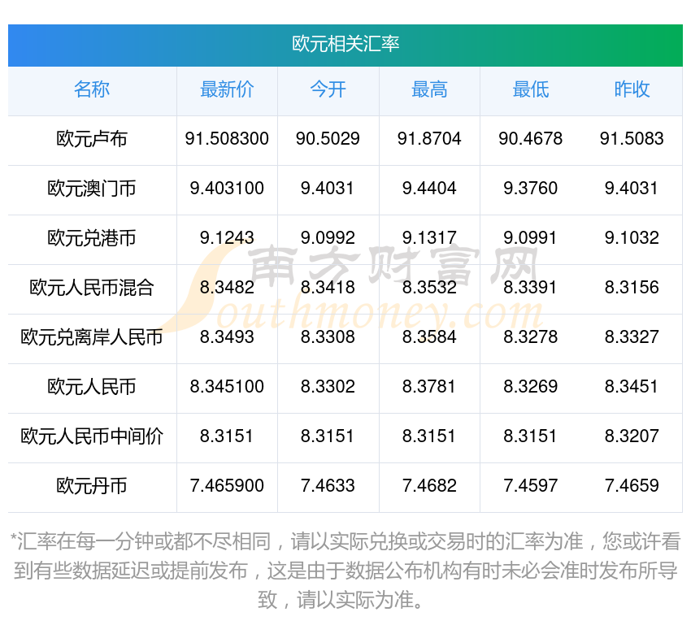Select the 欧元人民币 row name
Viewport: 691px width, 625px height.
[92, 387]
